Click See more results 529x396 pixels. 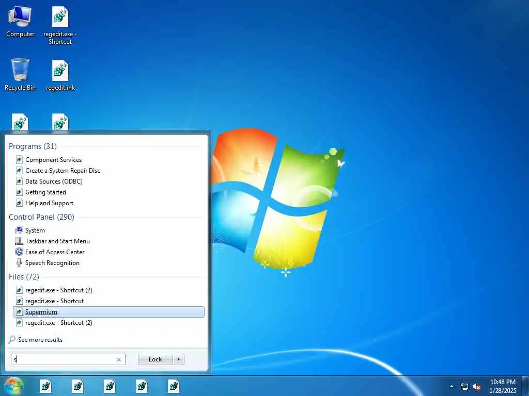40,339
